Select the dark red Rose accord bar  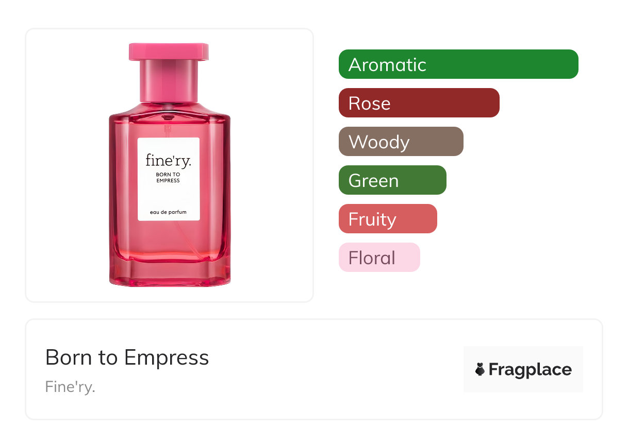coord(419,103)
